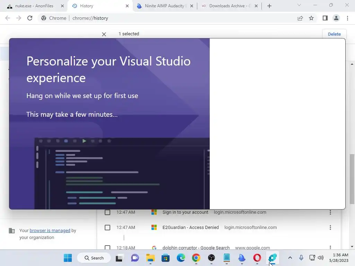Image resolution: width=355 pixels, height=266 pixels.
Task: Check the E2Guardian - Access Denied entry
Action: [x=107, y=227]
